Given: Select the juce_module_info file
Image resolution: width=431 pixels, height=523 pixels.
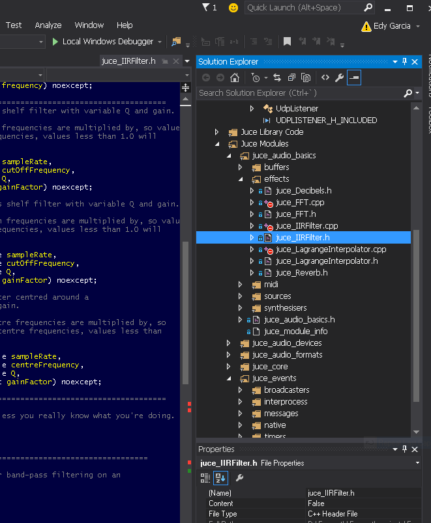Looking at the screenshot, I should (x=295, y=332).
